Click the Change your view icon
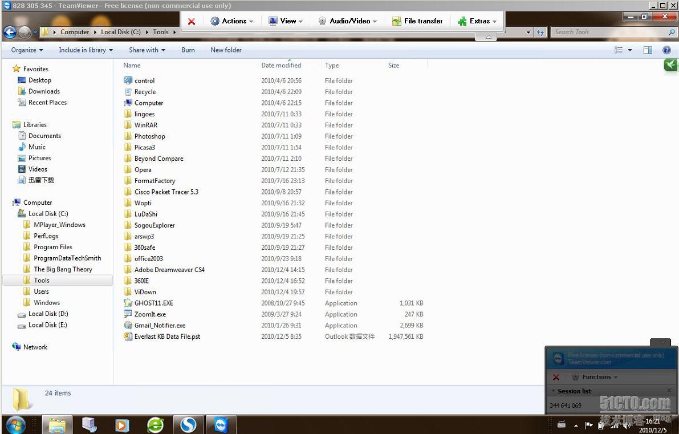The image size is (679, 434). pyautogui.click(x=619, y=50)
